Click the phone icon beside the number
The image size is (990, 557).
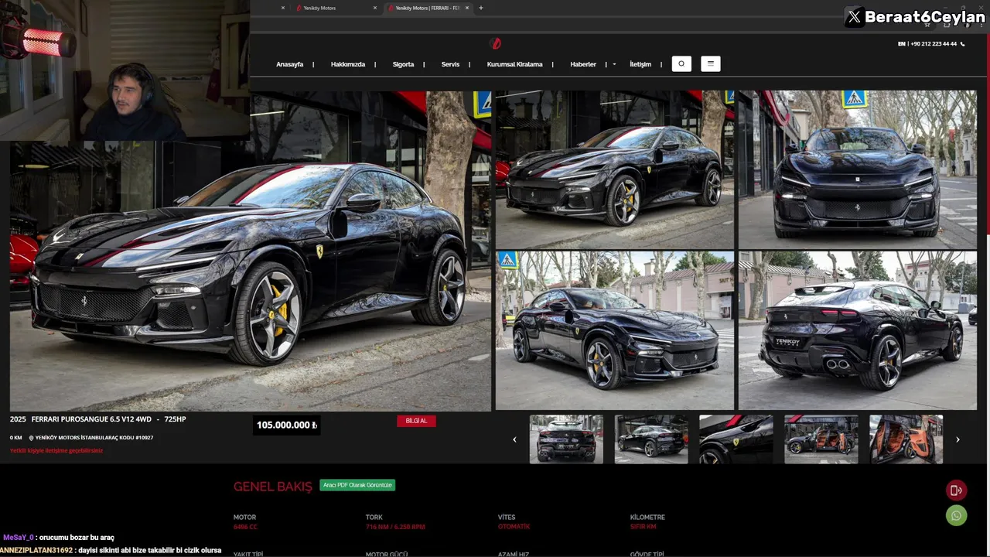pyautogui.click(x=962, y=44)
